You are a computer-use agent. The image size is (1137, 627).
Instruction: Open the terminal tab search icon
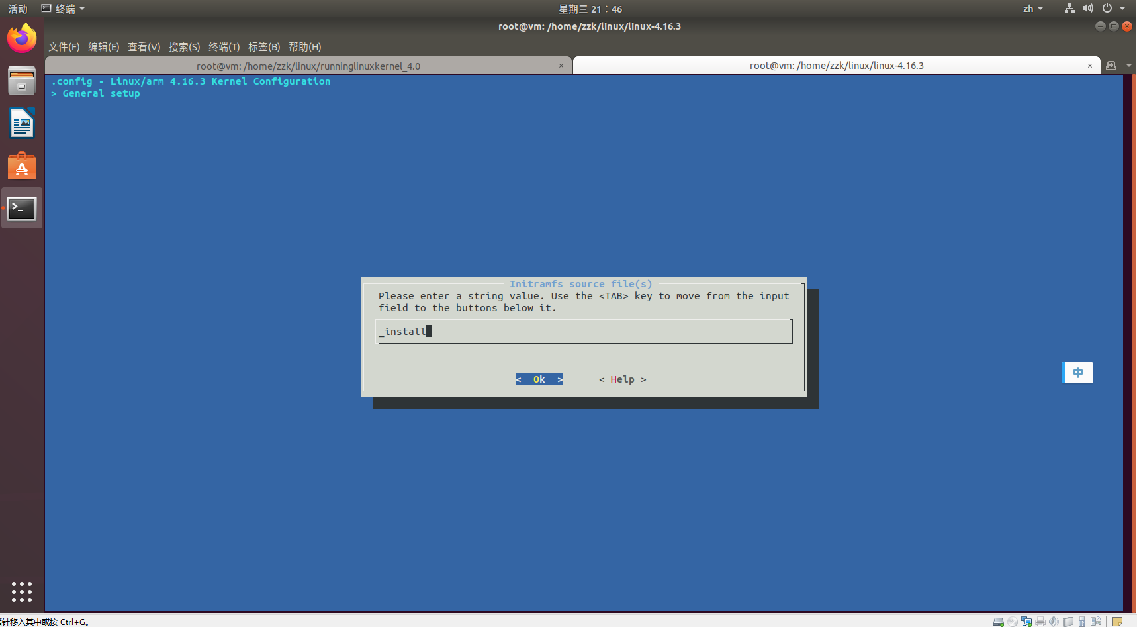[1111, 66]
